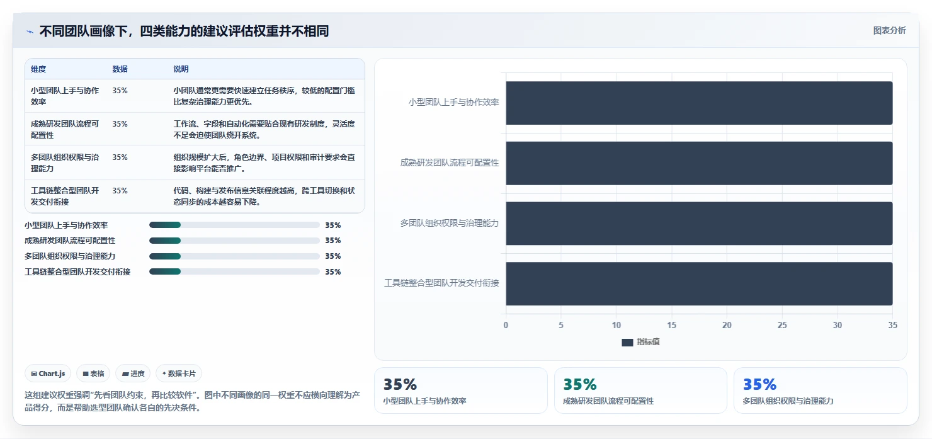This screenshot has width=932, height=439.
Task: Click the chart axis label 多团队组织权限与治理能力
Action: point(450,223)
